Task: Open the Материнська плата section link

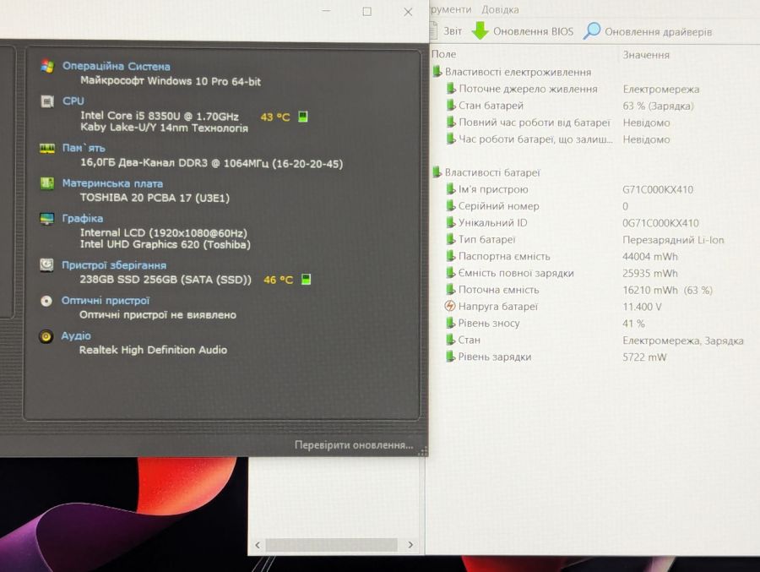Action: tap(112, 183)
